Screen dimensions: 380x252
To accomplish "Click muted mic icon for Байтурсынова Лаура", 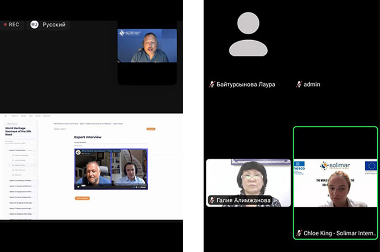I will (x=212, y=84).
